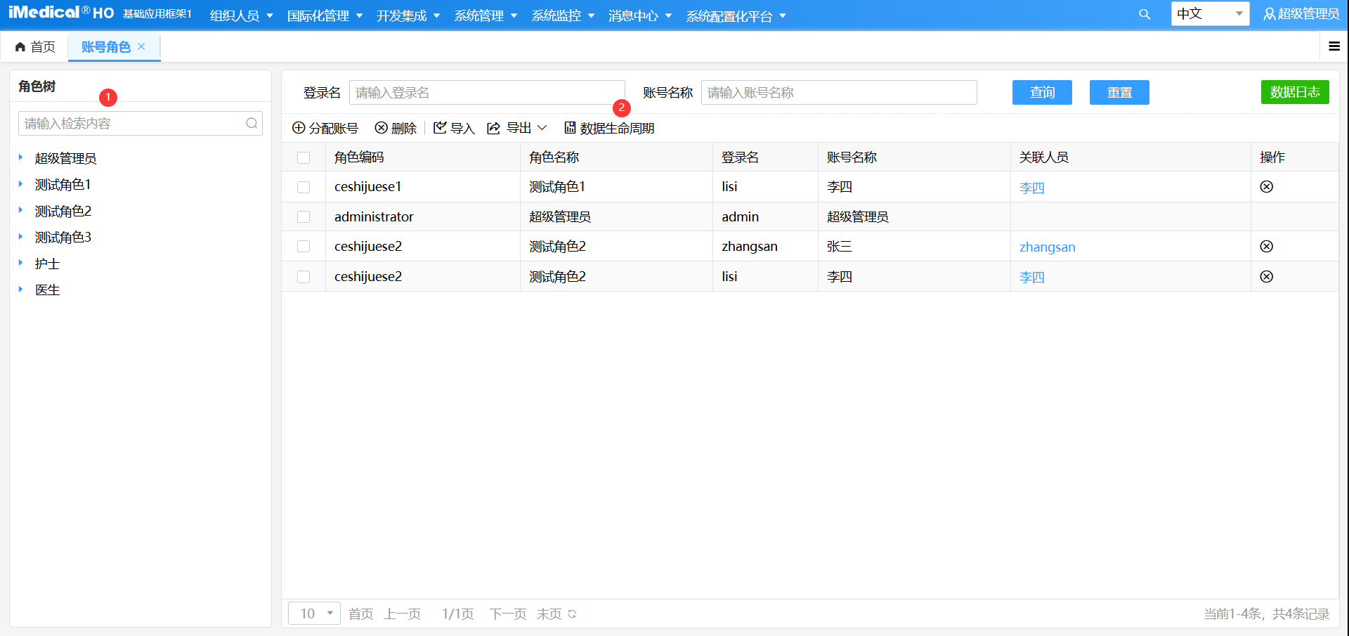The image size is (1349, 636).
Task: Click the 分配账号 plus icon
Action: (299, 128)
